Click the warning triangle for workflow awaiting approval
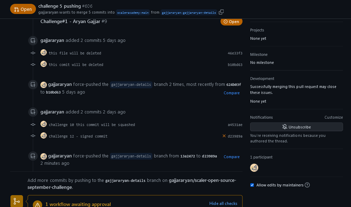 pos(37,204)
